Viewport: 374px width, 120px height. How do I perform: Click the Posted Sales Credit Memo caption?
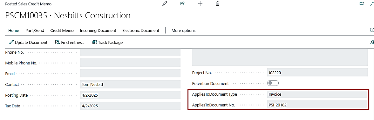point(28,4)
